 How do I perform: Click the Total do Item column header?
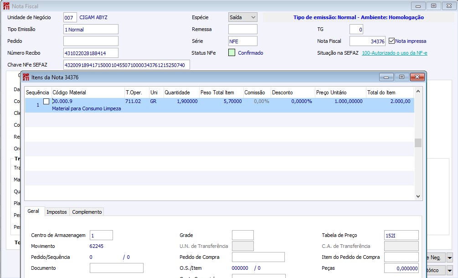point(390,93)
